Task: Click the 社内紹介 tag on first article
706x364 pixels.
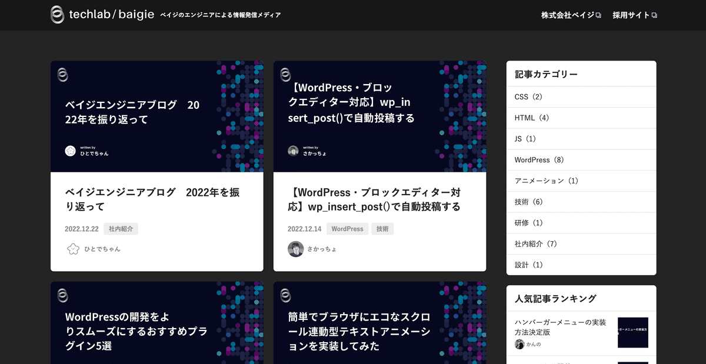Action: click(x=121, y=229)
